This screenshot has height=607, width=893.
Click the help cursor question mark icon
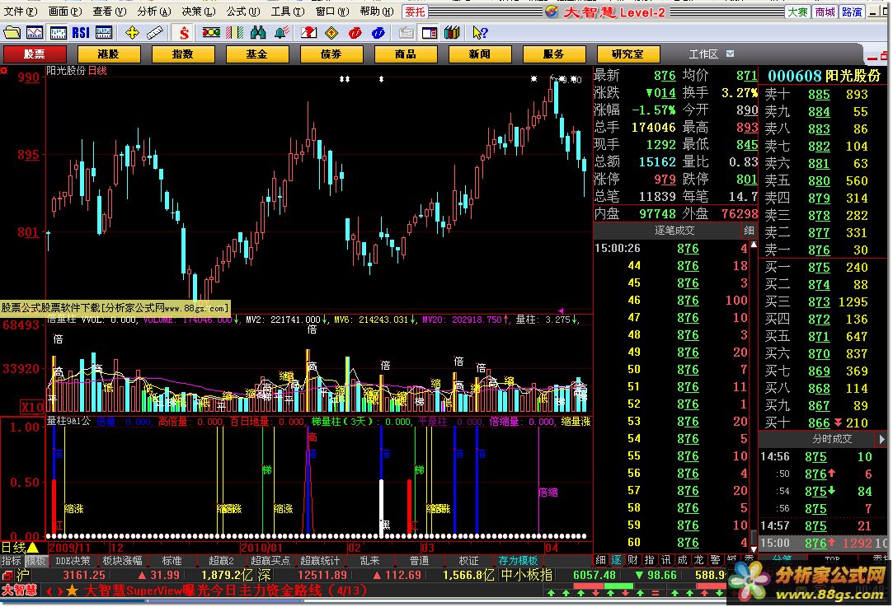tap(480, 33)
